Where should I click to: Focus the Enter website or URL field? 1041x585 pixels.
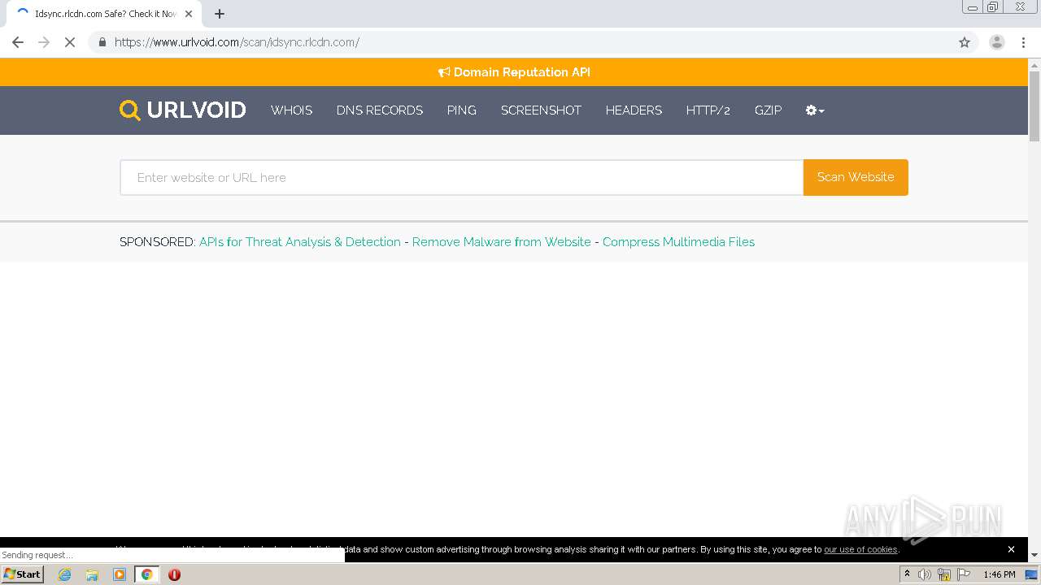(x=462, y=177)
